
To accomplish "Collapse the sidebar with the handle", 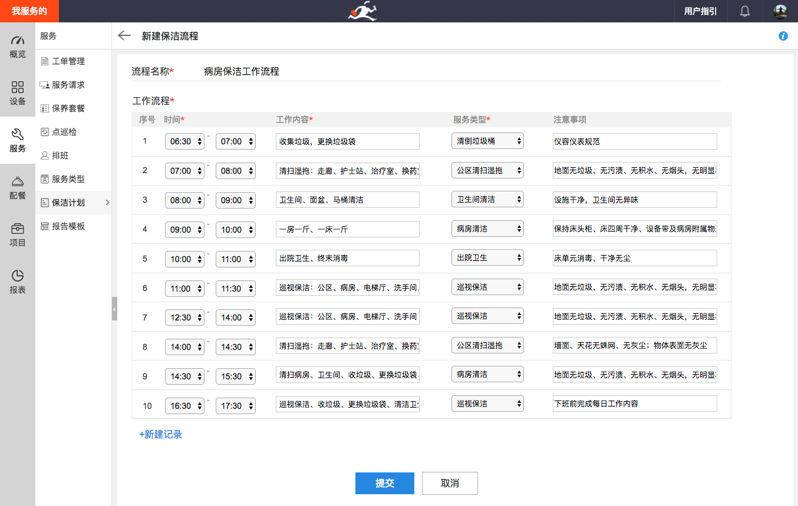I will point(114,309).
